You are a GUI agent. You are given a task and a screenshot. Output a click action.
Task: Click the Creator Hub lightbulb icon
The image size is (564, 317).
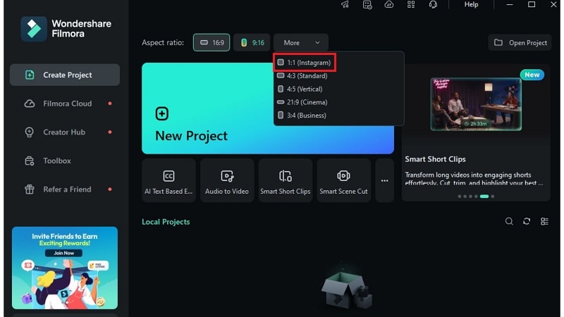[x=29, y=132]
